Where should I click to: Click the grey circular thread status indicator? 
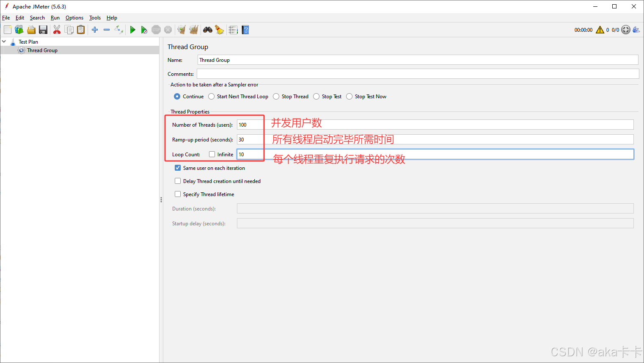tap(626, 30)
